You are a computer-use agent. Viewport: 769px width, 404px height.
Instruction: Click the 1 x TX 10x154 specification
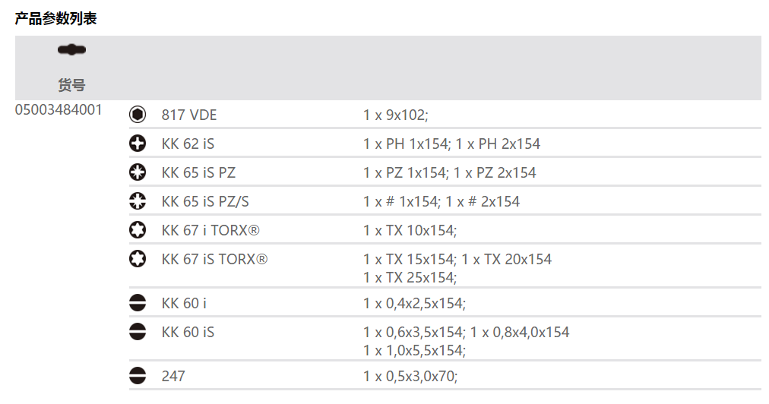coord(410,230)
